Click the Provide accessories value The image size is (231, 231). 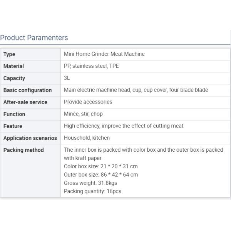click(88, 102)
